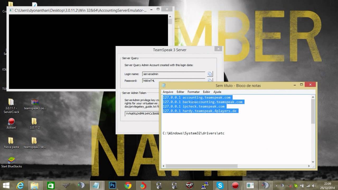This screenshot has width=338, height=190.
Task: Open the teamspeak3-se... WinRAR archive on desktop
Action: [35, 104]
